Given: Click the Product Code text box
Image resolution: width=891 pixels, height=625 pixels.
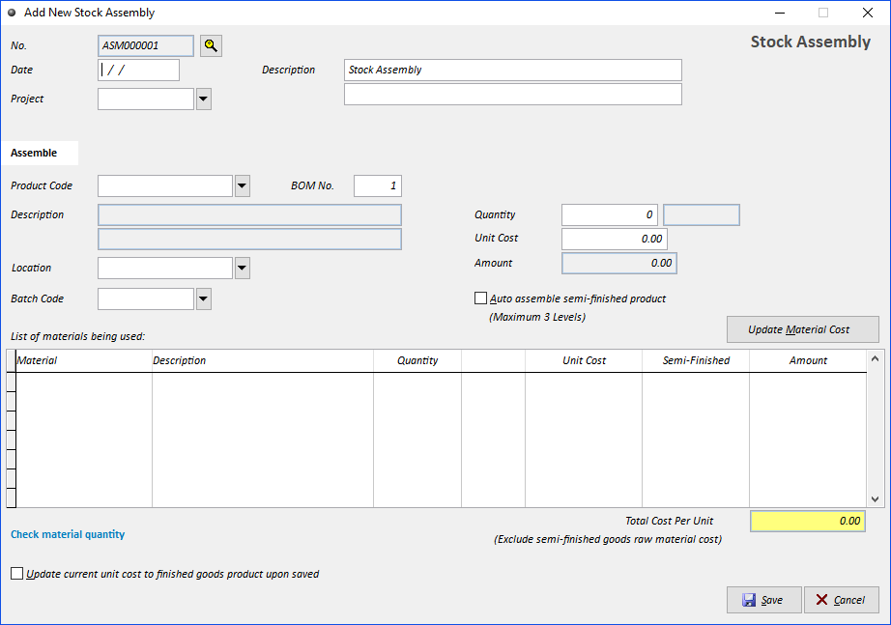Looking at the screenshot, I should point(165,185).
